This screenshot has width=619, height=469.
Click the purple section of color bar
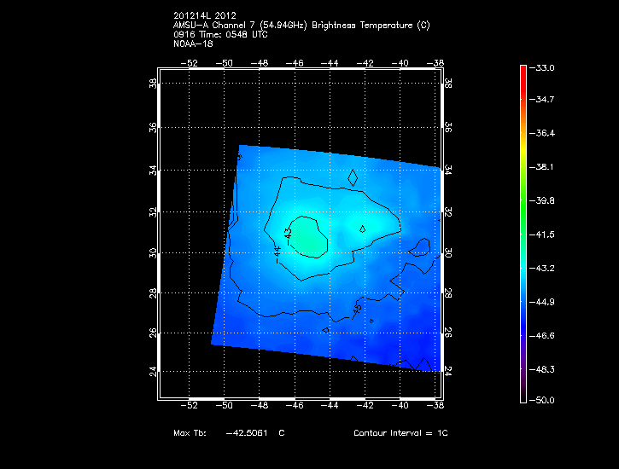(x=524, y=375)
